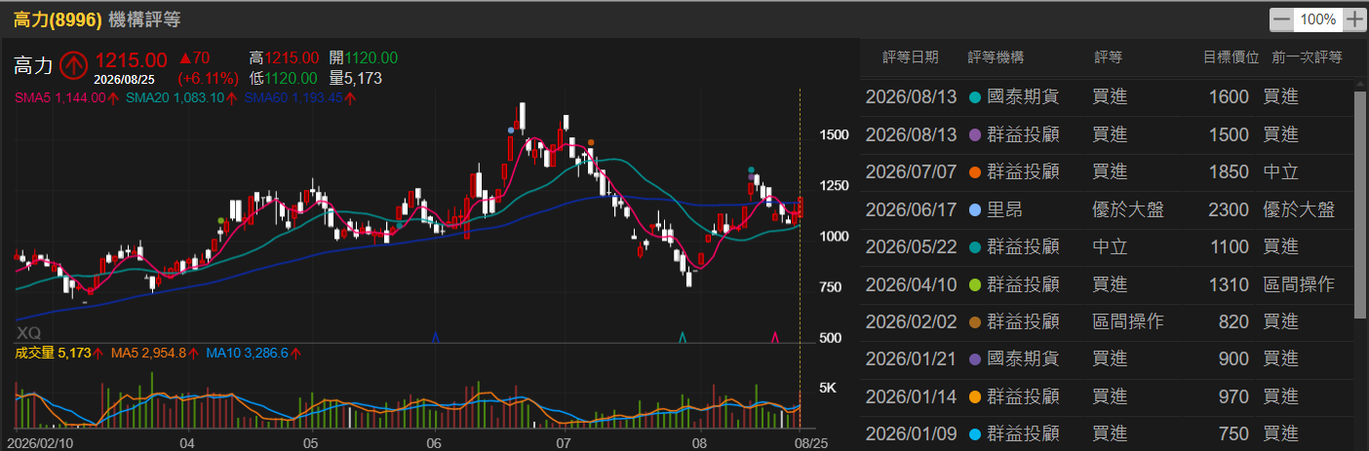Click the 100% zoom level display
Image resolution: width=1369 pixels, height=451 pixels.
[1317, 19]
